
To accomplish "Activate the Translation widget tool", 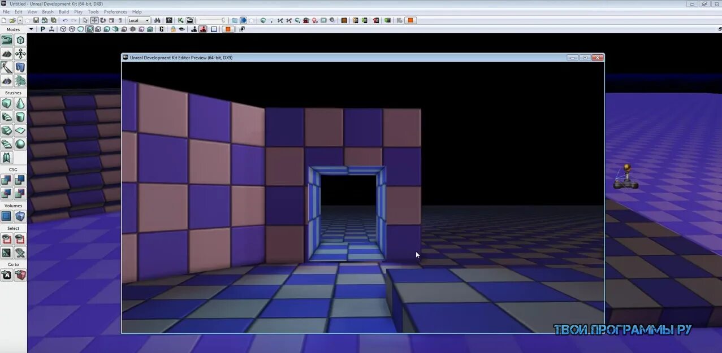I will 95,20.
